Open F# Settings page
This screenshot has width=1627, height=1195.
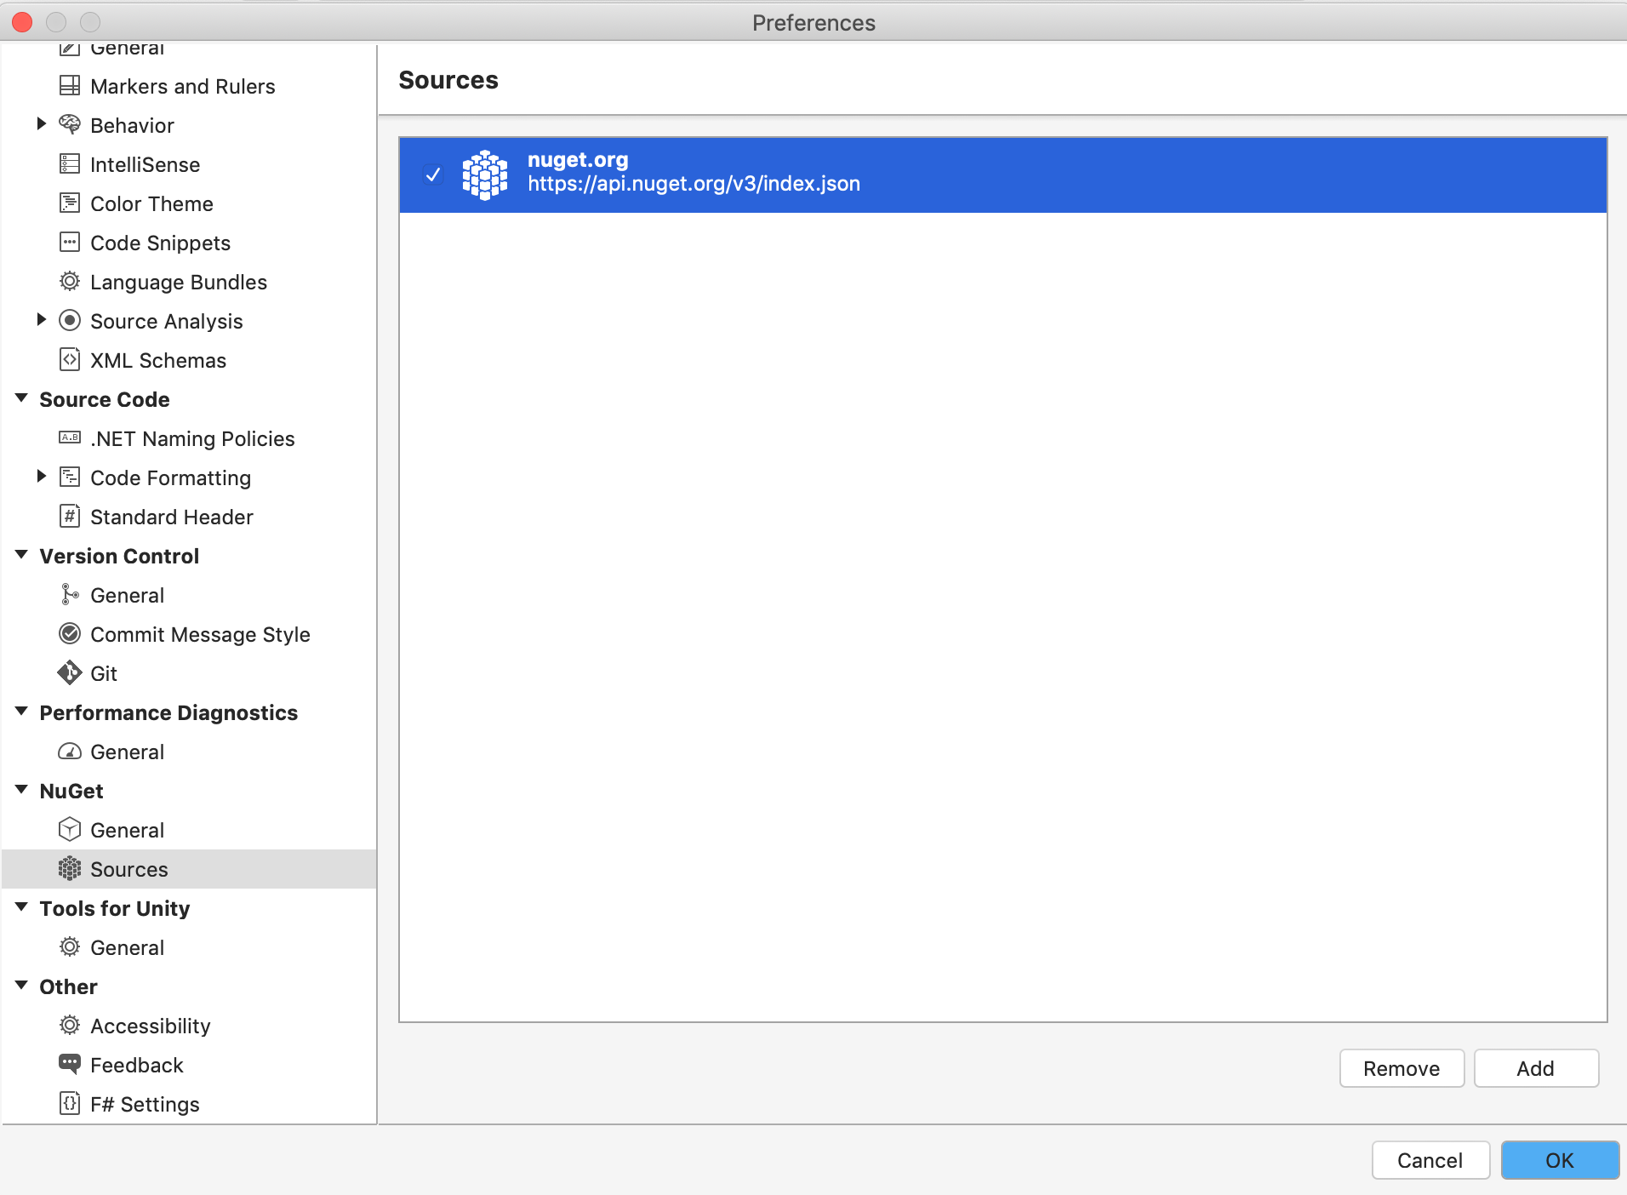click(145, 1104)
